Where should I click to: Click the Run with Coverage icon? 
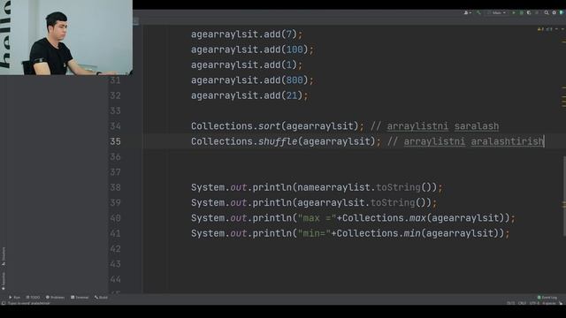pos(529,12)
